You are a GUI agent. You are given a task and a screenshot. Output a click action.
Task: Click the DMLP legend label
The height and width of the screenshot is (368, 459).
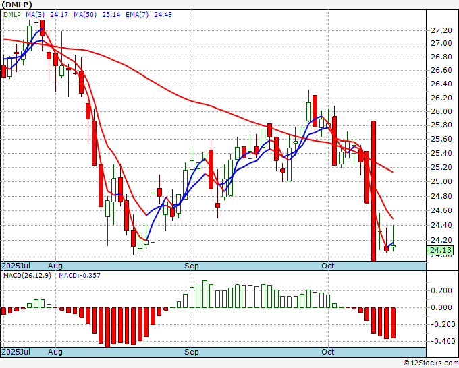12,14
